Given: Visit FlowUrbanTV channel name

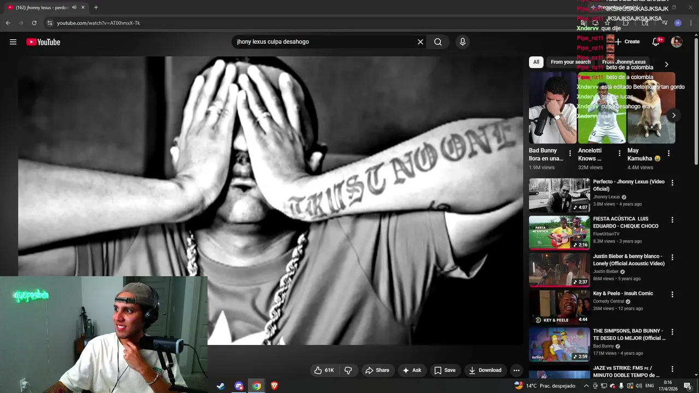Looking at the screenshot, I should click(x=606, y=234).
